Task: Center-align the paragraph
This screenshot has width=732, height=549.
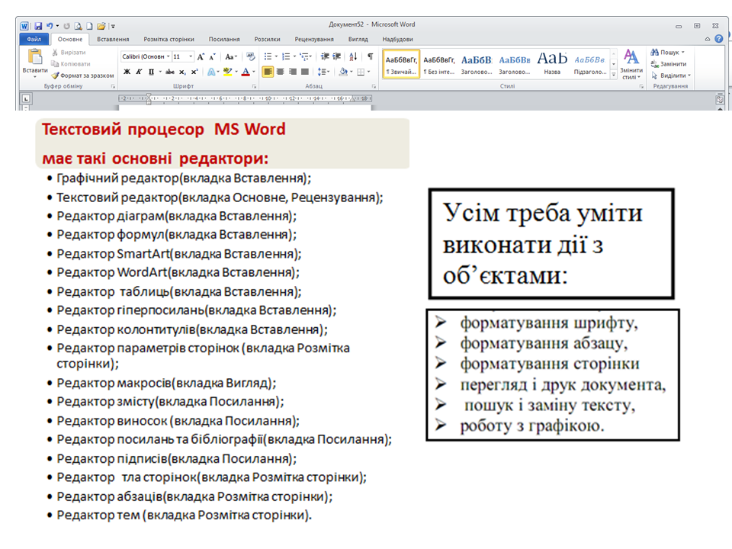Action: pos(280,72)
